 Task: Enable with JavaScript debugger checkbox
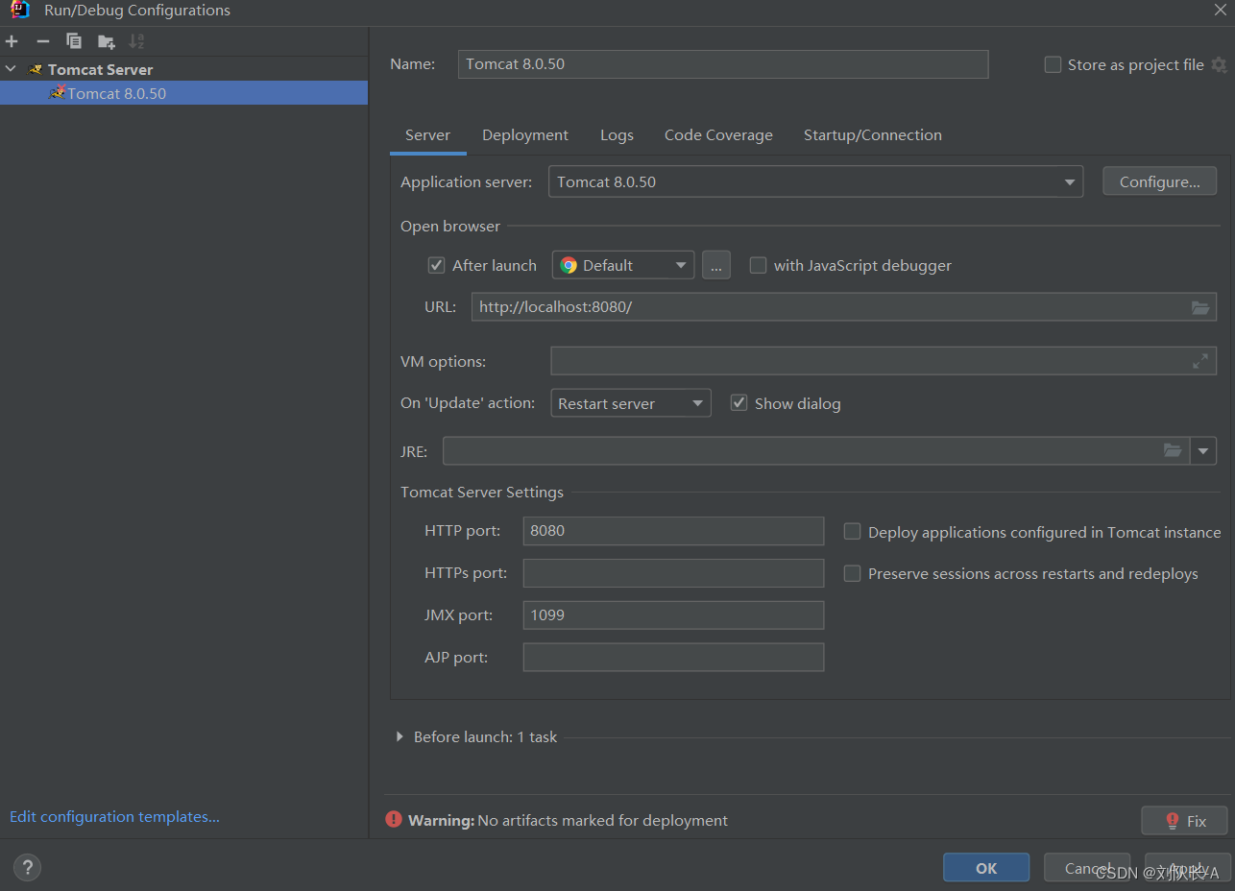click(758, 265)
